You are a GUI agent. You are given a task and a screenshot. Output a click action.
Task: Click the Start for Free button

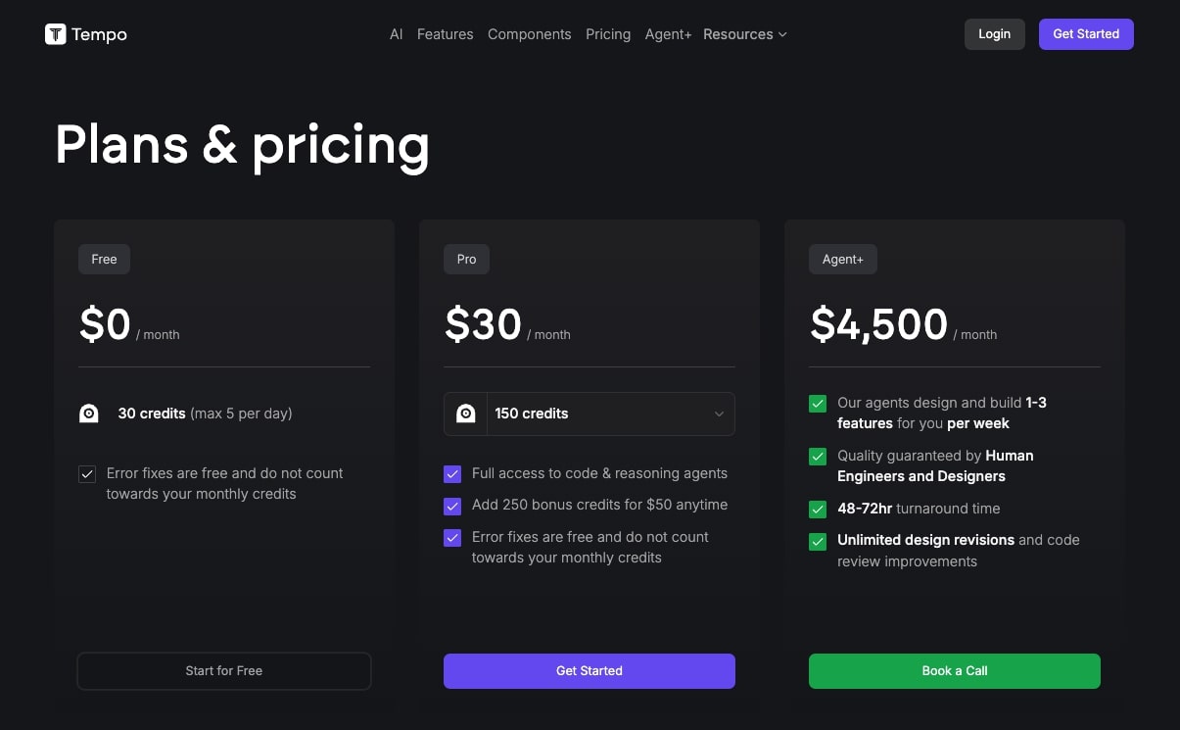pos(223,670)
